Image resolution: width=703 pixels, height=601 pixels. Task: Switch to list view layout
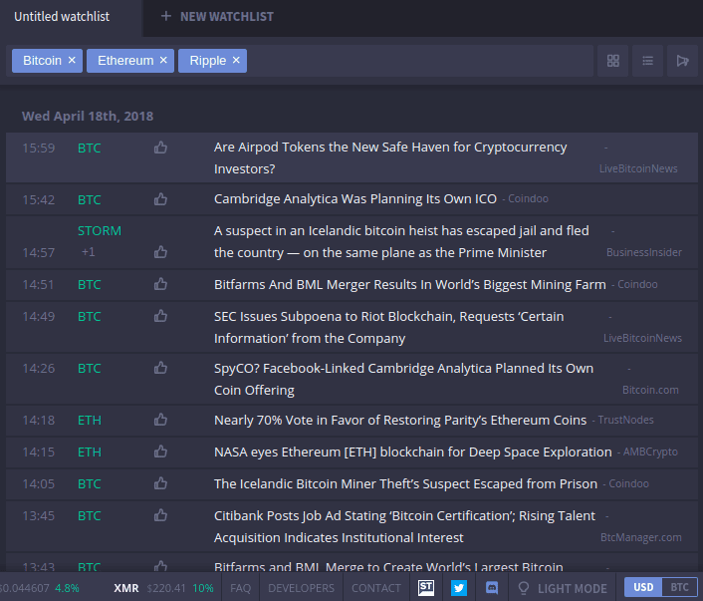648,61
